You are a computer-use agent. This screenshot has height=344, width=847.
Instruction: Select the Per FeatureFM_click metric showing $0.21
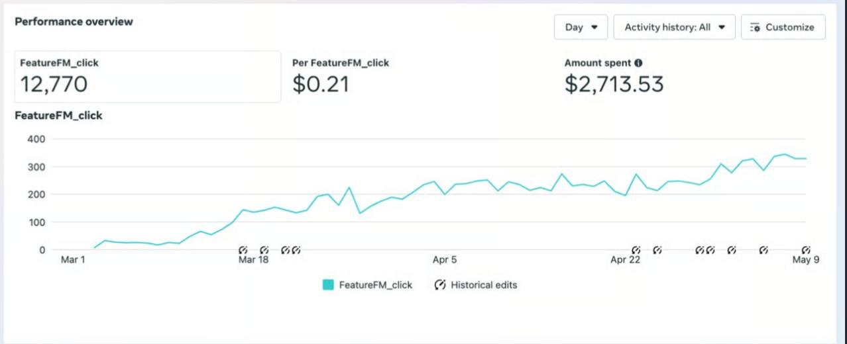[341, 77]
